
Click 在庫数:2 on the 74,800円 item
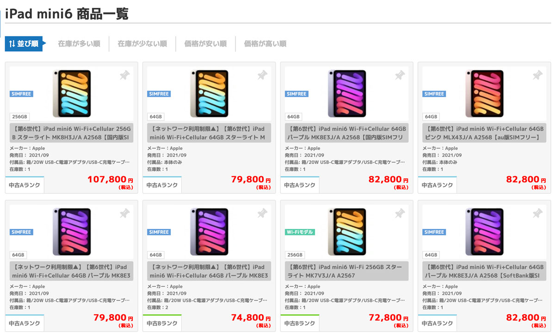point(157,307)
